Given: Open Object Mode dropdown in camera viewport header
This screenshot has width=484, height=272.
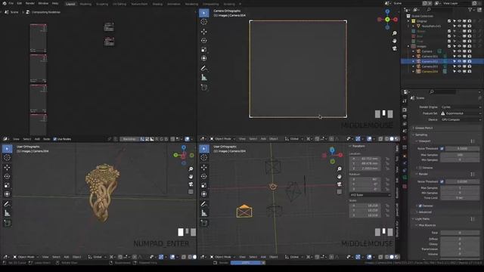Looking at the screenshot, I should (x=222, y=139).
